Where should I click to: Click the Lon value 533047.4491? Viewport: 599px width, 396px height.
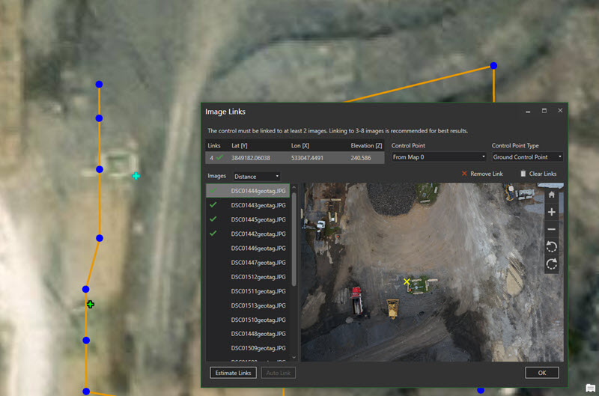click(x=307, y=158)
